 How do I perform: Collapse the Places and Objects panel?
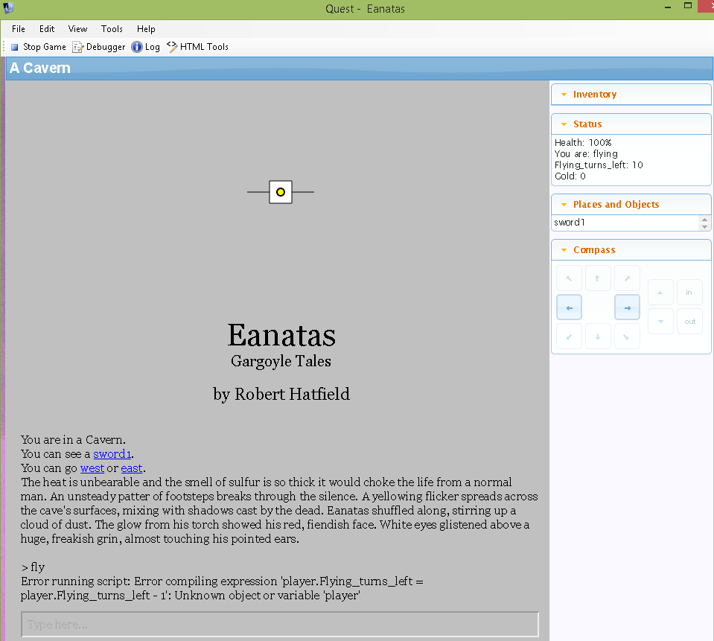click(x=564, y=205)
